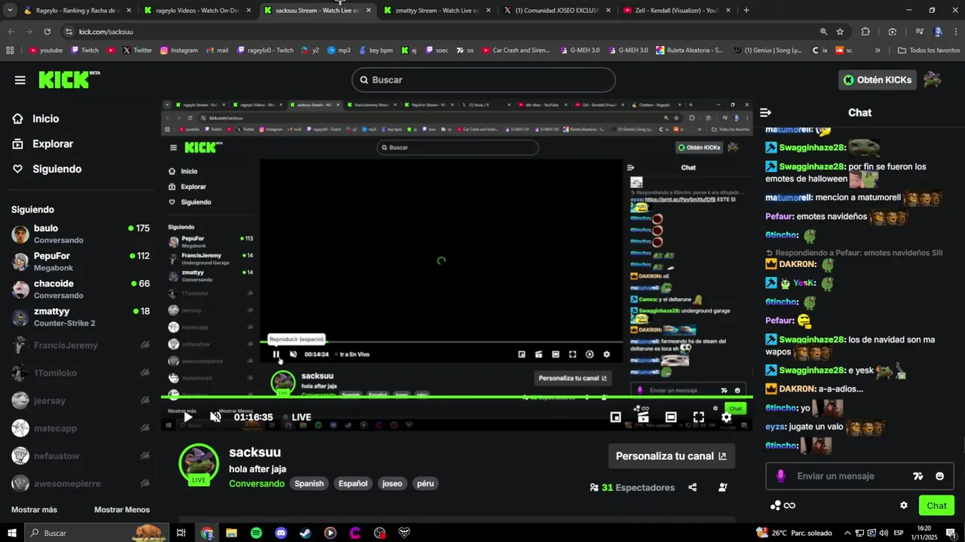Viewport: 965px width, 542px height.
Task: Enter fullscreen on the stream player
Action: [x=699, y=417]
